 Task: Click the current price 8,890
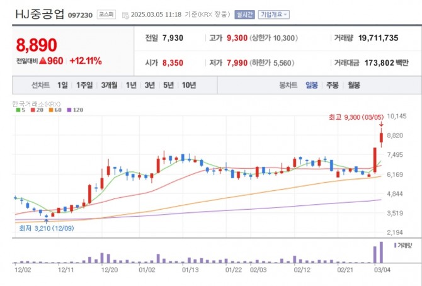coord(37,45)
